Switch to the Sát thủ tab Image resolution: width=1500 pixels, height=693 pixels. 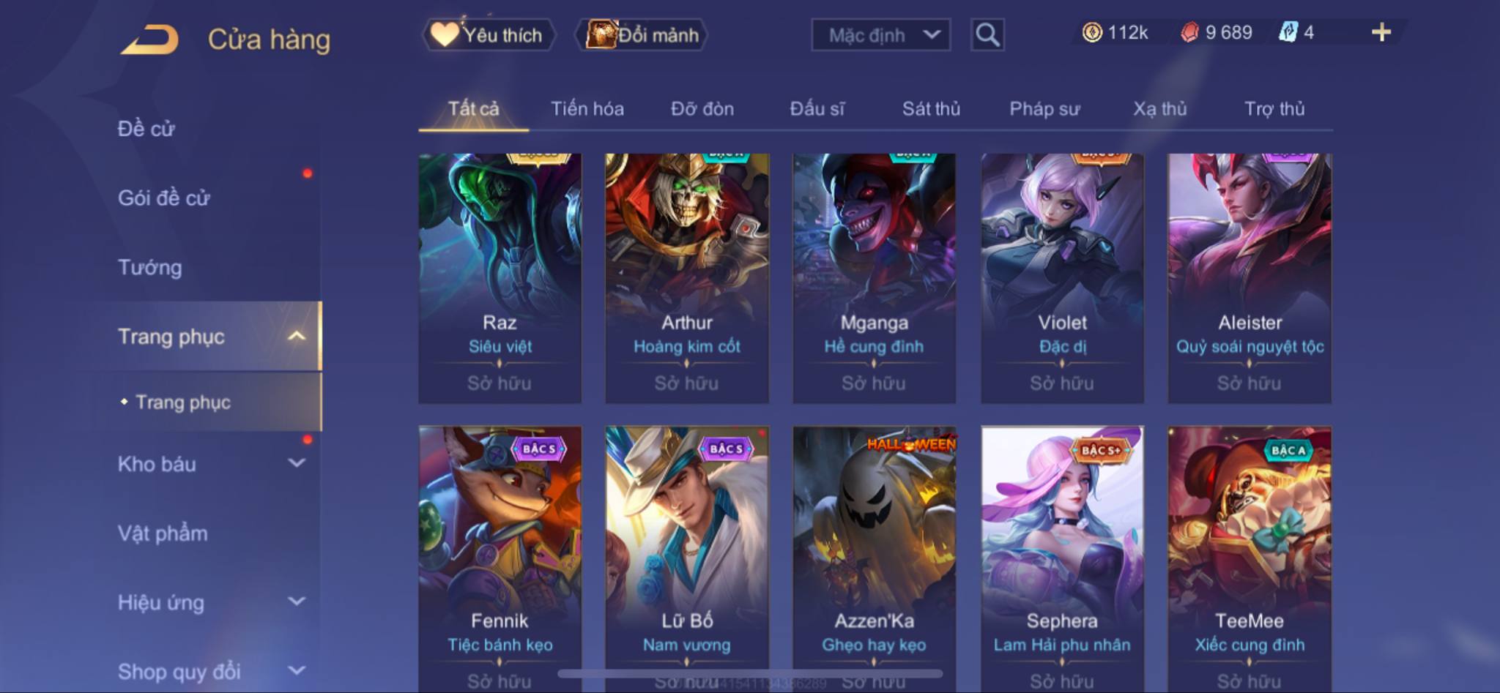(x=930, y=109)
